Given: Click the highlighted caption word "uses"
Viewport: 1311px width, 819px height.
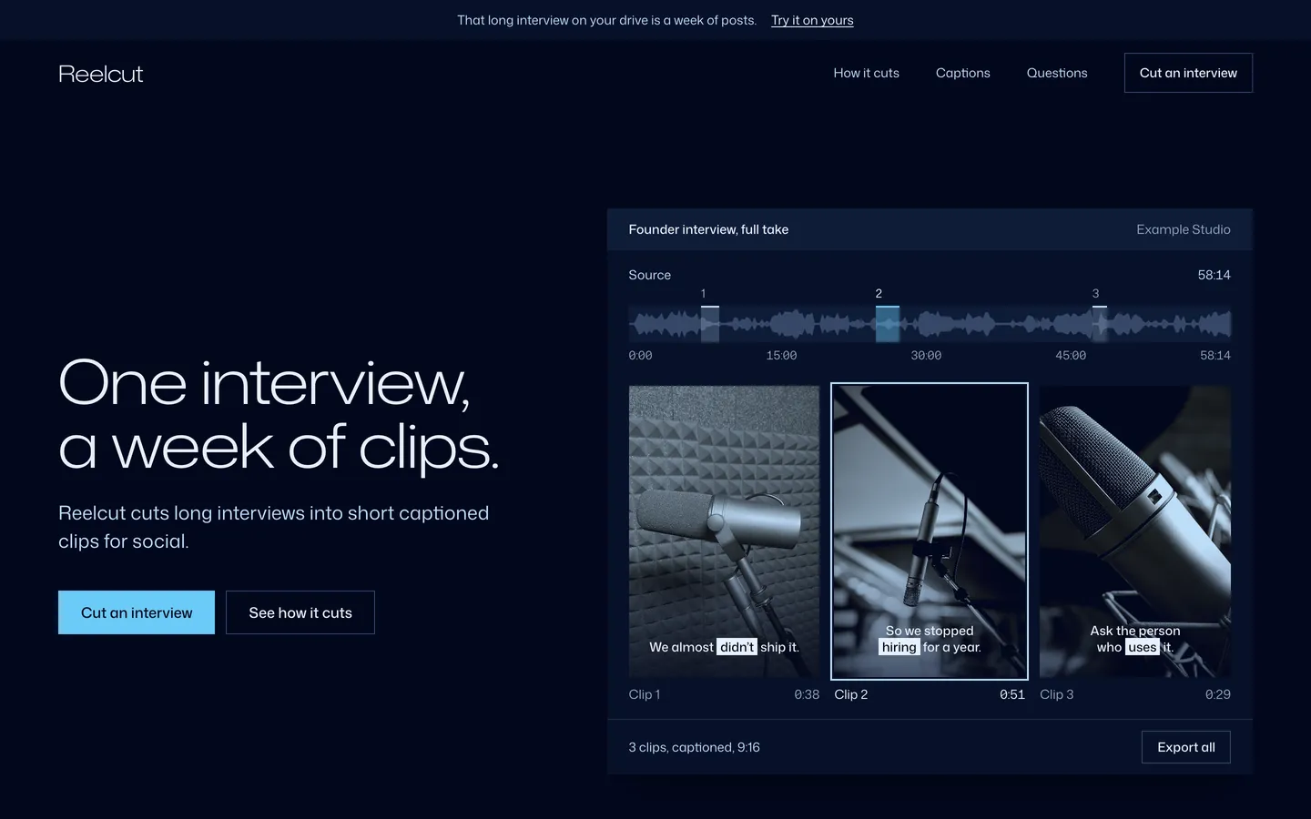Looking at the screenshot, I should coord(1143,647).
